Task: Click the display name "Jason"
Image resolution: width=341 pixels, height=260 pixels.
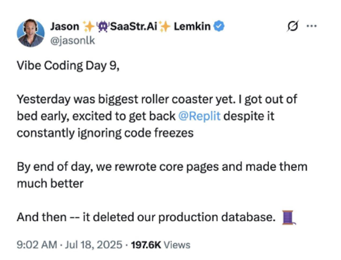Action: (65, 27)
